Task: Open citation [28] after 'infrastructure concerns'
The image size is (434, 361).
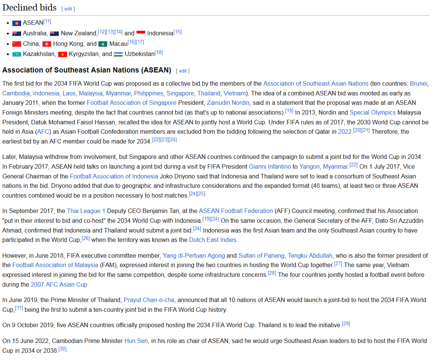Action: pyautogui.click(x=272, y=273)
